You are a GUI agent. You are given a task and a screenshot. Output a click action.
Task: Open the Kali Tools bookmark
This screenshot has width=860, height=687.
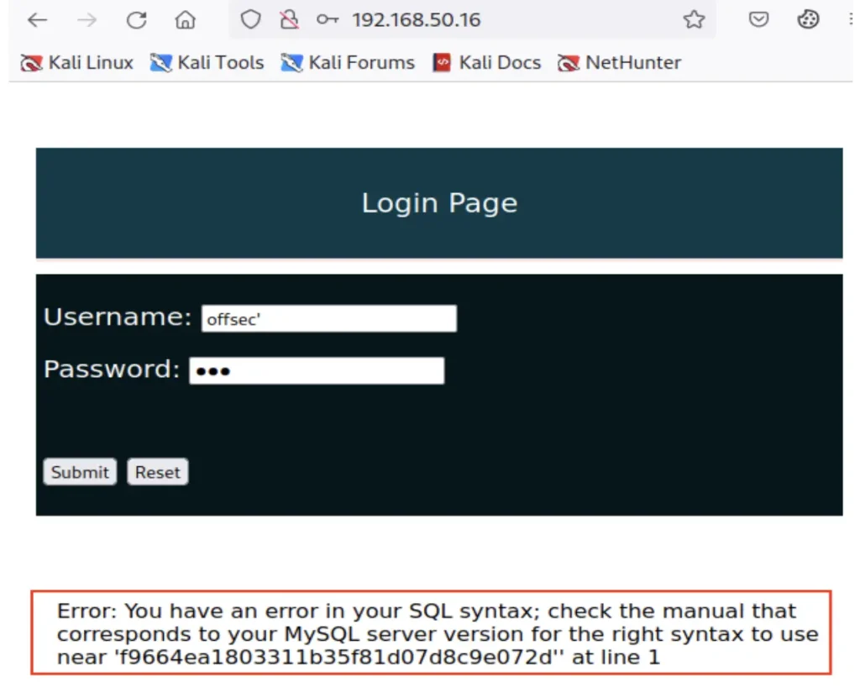coord(207,63)
